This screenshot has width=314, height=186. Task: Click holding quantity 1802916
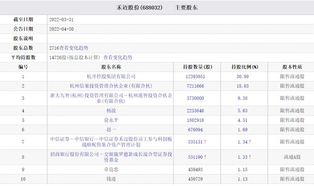[195, 120]
